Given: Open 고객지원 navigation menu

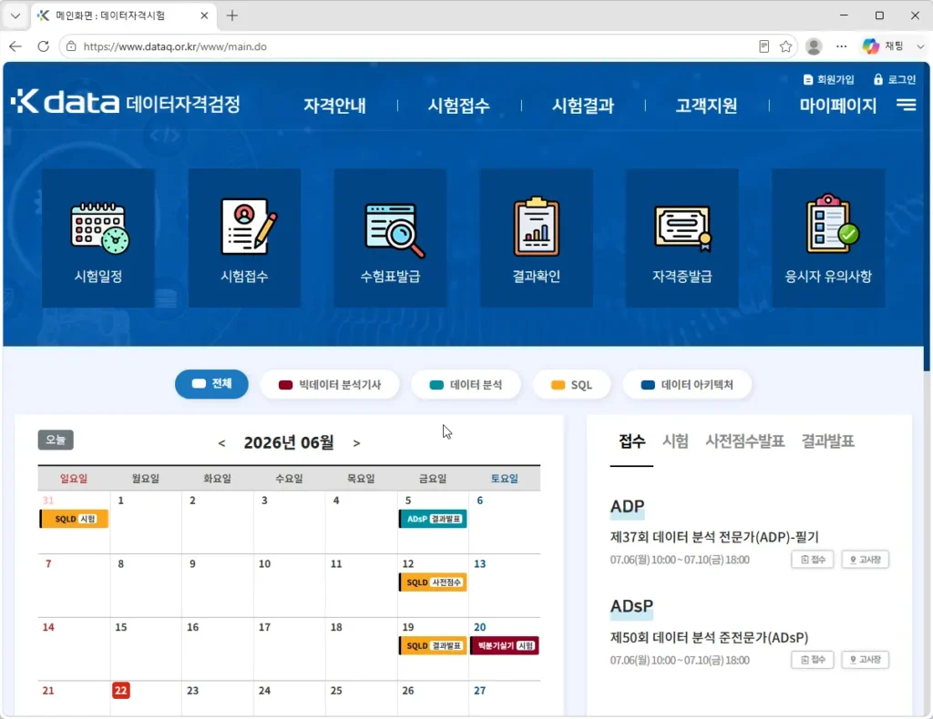Looking at the screenshot, I should (706, 106).
